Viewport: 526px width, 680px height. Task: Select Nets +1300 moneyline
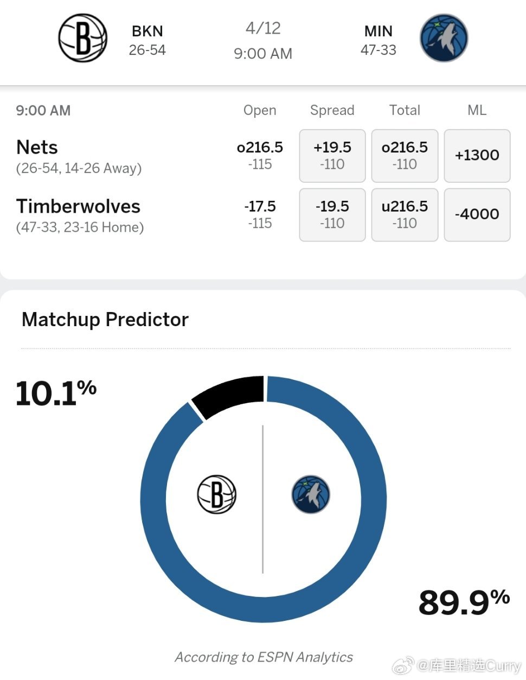[477, 156]
